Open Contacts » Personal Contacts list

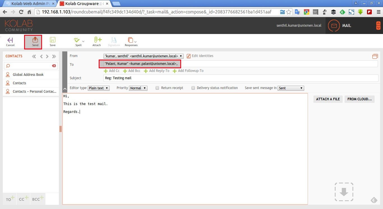point(31,92)
